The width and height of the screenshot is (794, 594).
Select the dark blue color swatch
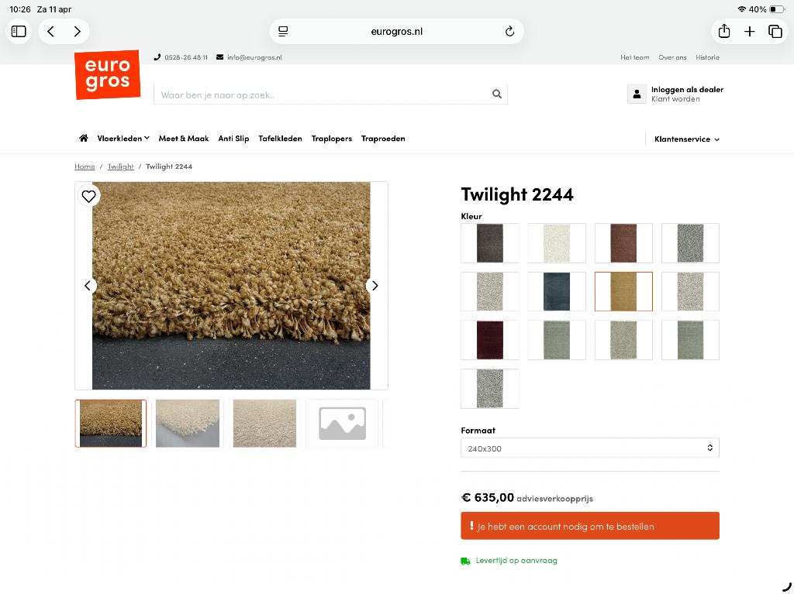557,291
